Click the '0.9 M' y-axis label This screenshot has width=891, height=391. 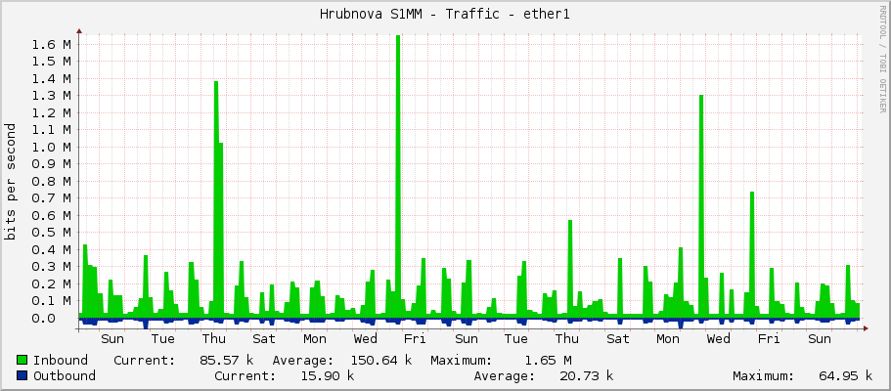51,164
